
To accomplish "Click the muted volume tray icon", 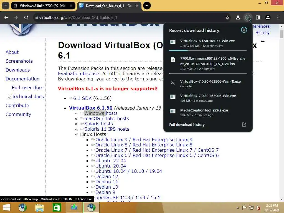I will [x=258, y=208].
